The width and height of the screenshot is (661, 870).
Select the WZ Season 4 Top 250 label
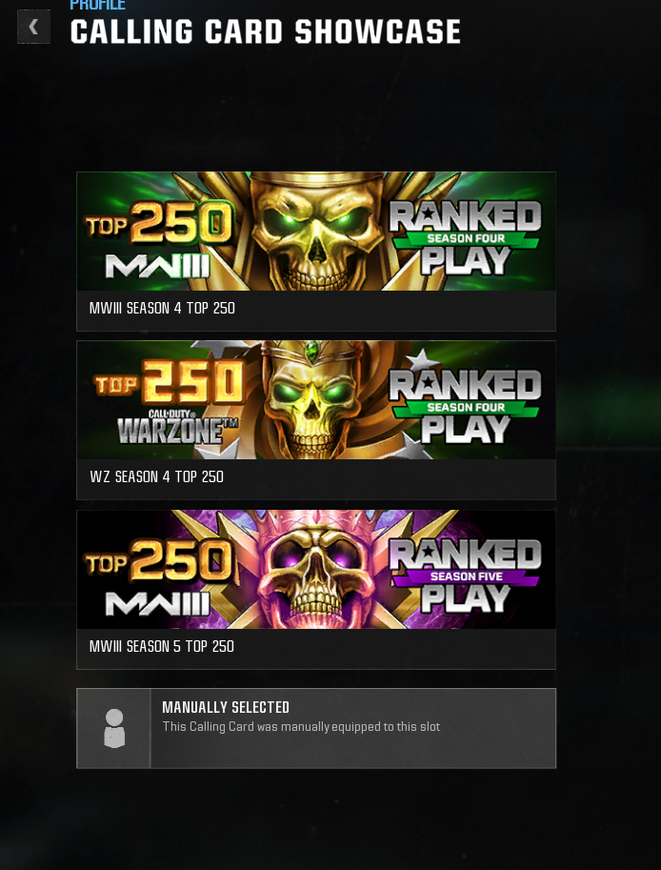pos(156,476)
